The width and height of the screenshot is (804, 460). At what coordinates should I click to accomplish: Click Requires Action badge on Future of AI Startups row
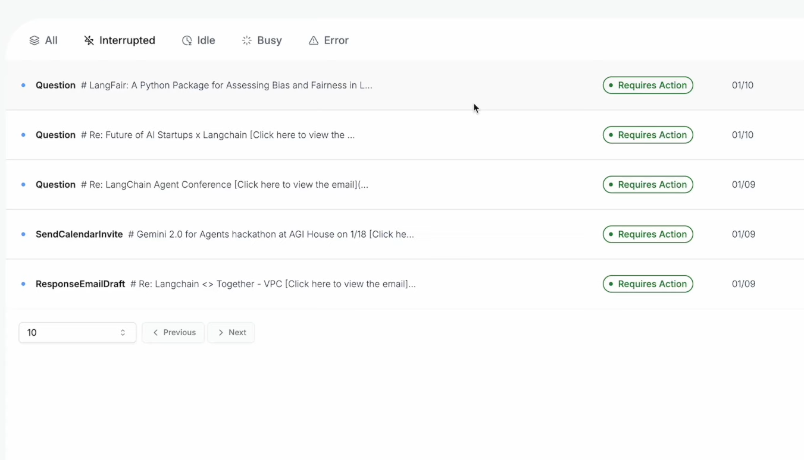coord(648,135)
